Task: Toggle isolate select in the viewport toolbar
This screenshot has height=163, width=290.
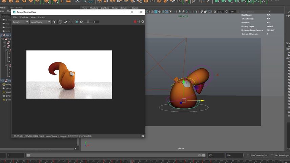Action: 196,12
